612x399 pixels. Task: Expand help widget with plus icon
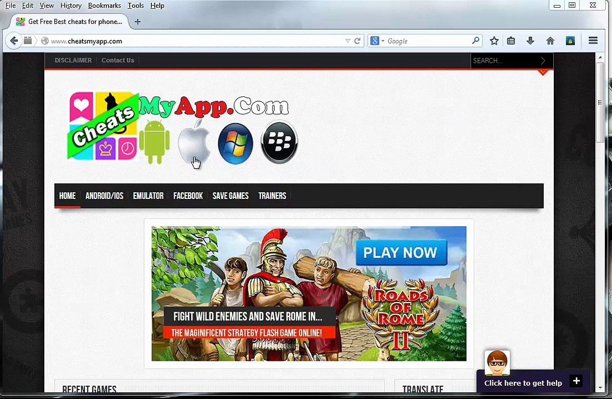tap(576, 381)
